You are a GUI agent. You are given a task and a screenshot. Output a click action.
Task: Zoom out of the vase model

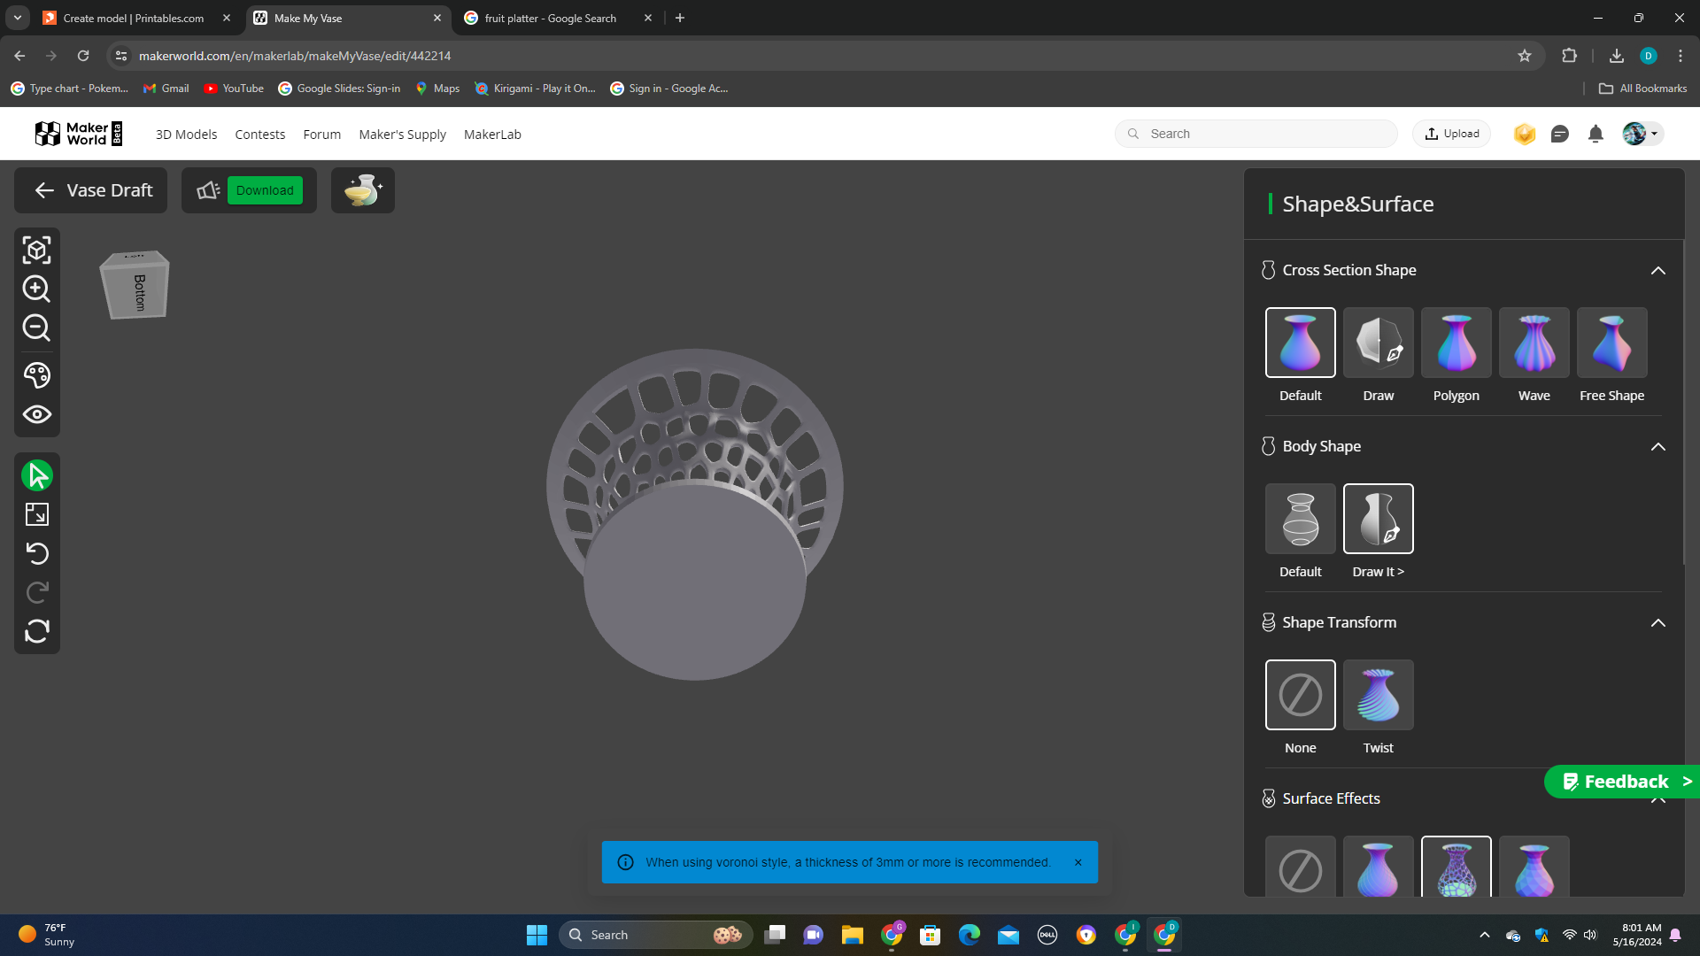pos(36,328)
